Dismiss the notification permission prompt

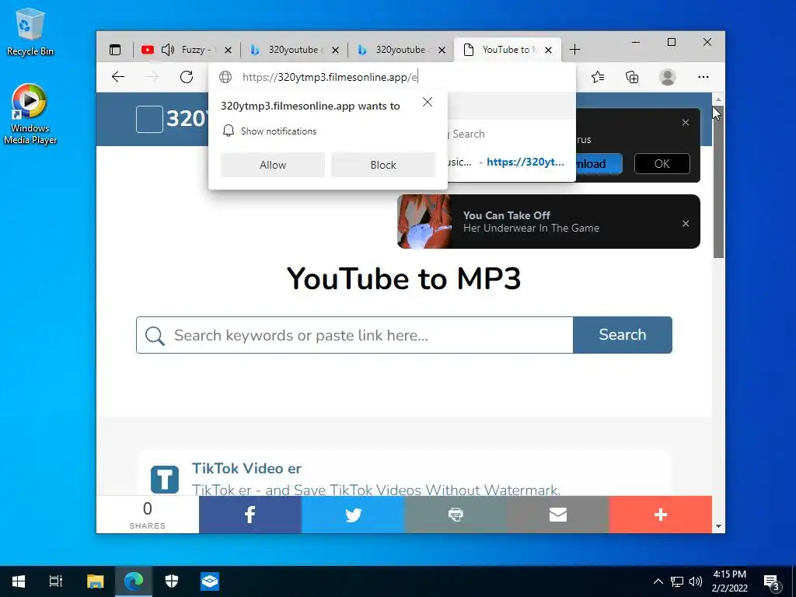(x=428, y=102)
